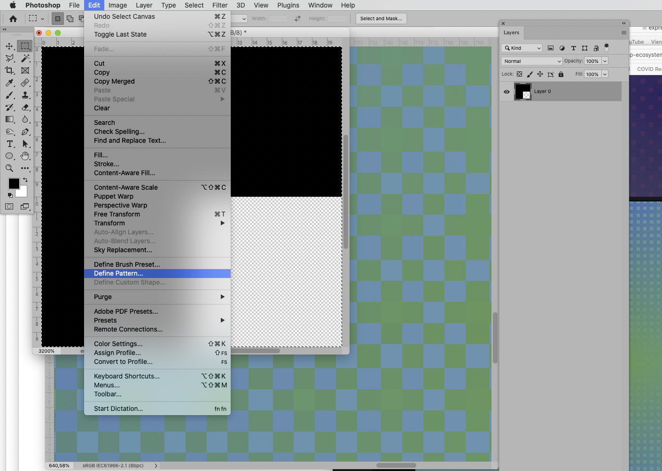
Task: Select the Horizontal Type tool
Action: [9, 144]
